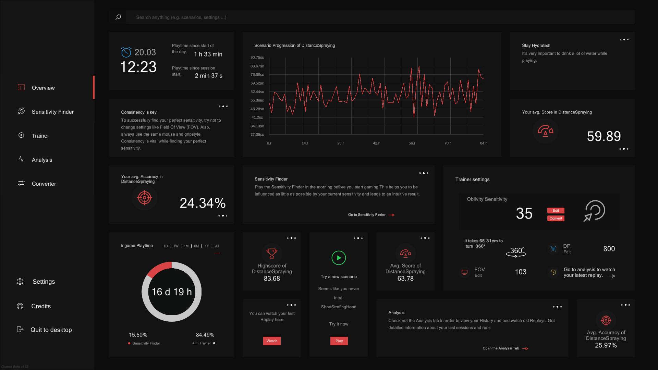Open the three-dot menu on Stay Hydrated card
The width and height of the screenshot is (658, 370).
(x=624, y=39)
